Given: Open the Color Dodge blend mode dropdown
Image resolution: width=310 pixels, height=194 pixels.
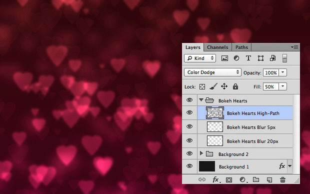Looking at the screenshot, I should (212, 72).
